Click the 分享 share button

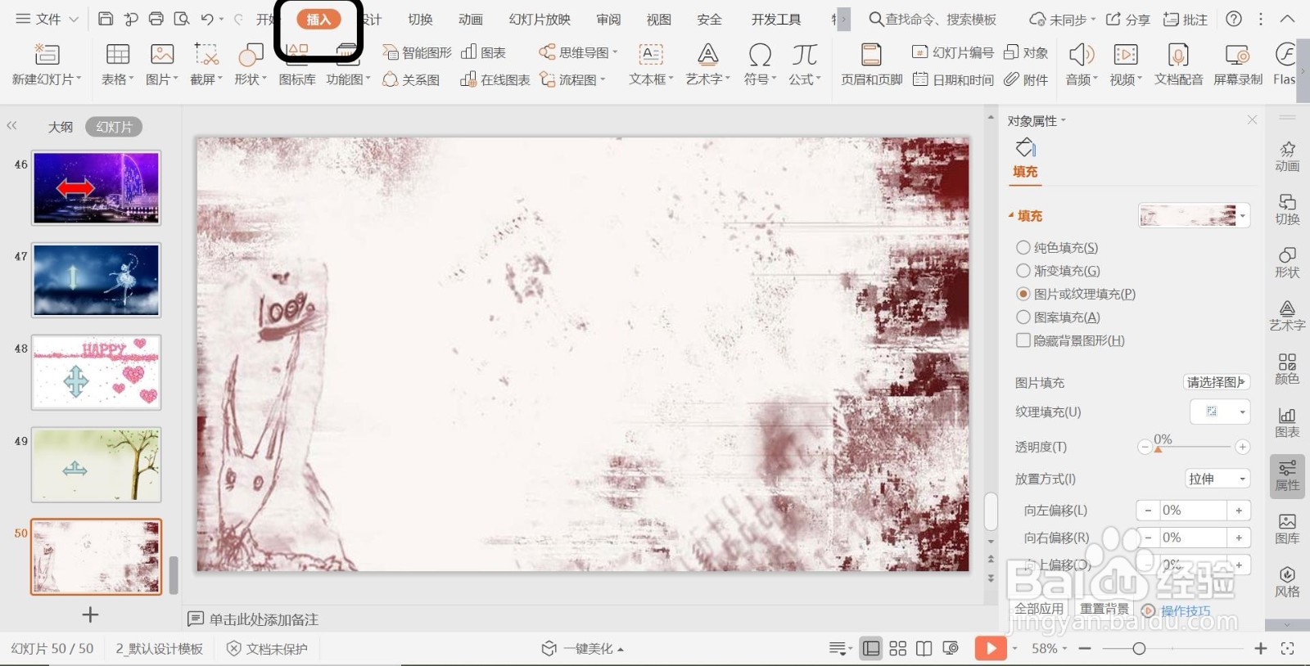coord(1127,20)
